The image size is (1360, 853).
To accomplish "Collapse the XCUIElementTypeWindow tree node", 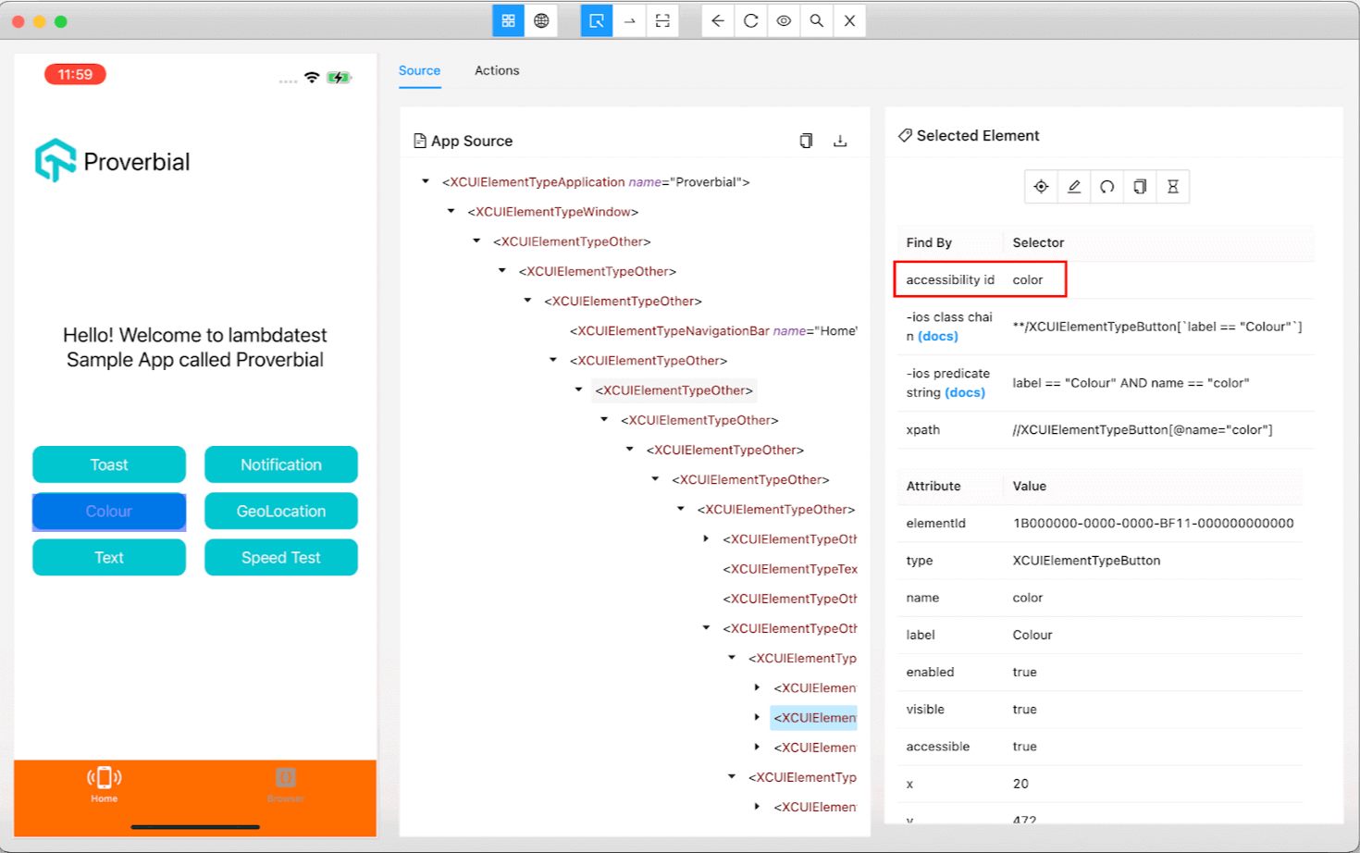I will (451, 211).
